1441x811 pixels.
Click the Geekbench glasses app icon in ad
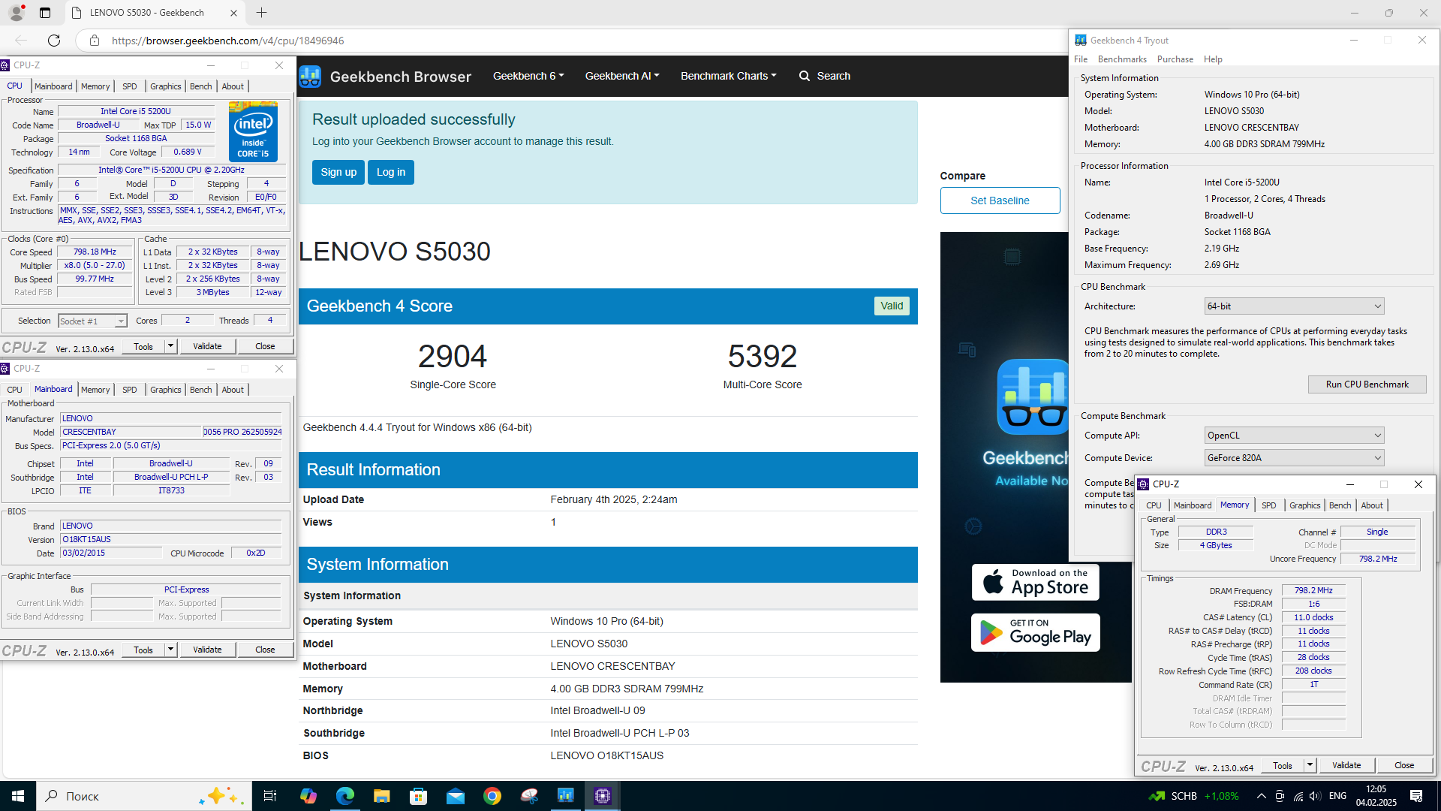coord(1033,396)
